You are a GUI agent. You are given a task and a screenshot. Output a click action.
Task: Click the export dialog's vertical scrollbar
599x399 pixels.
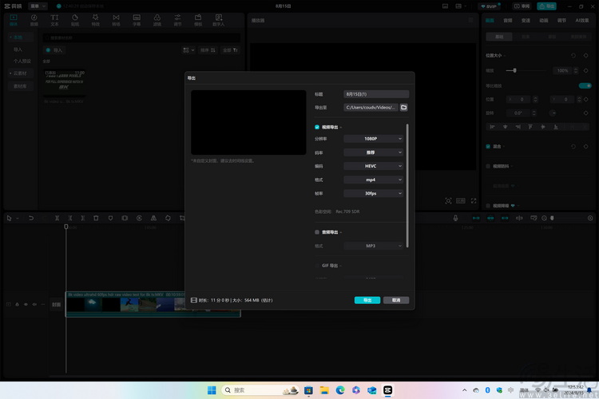[408, 184]
